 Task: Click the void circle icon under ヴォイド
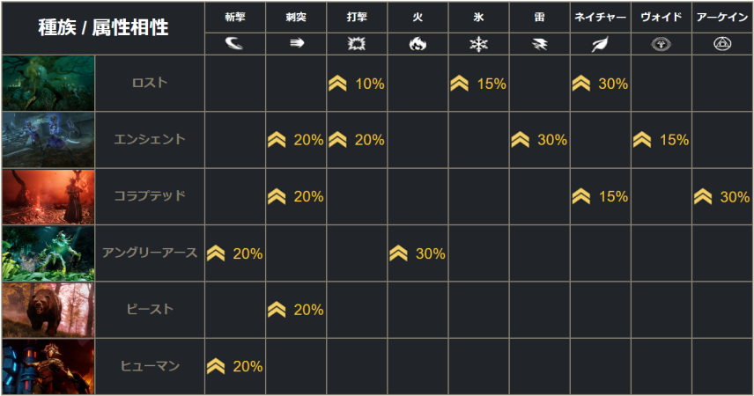pyautogui.click(x=662, y=44)
